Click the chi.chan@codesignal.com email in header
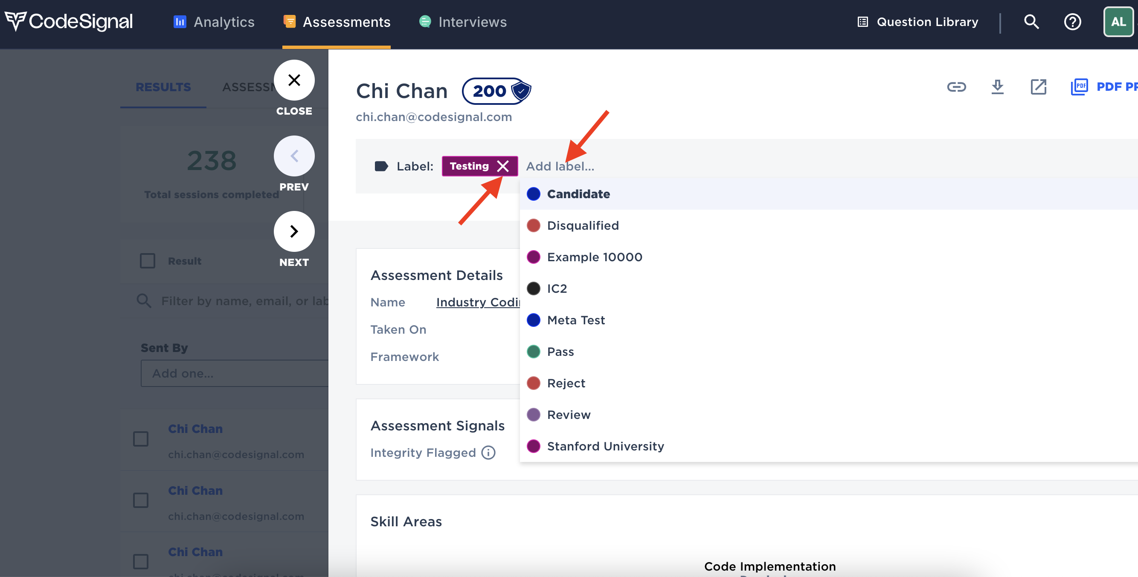The width and height of the screenshot is (1138, 577). coord(434,117)
